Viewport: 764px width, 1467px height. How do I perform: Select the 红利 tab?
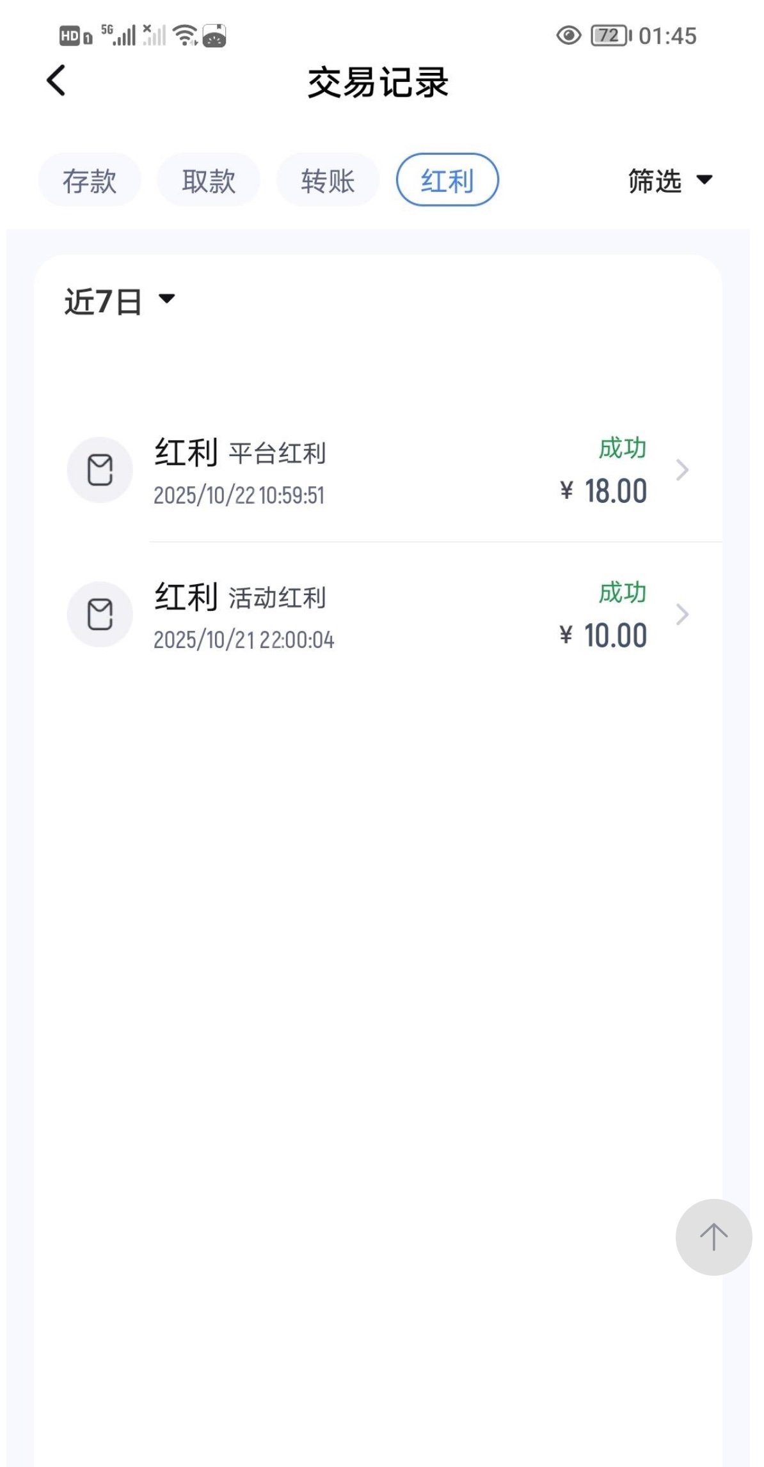click(x=447, y=180)
